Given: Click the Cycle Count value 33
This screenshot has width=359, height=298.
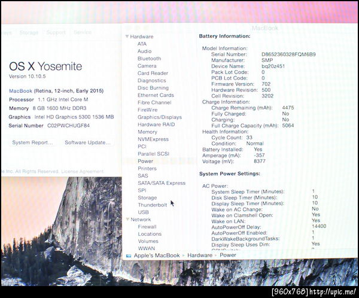Looking at the screenshot, I should 250,138.
